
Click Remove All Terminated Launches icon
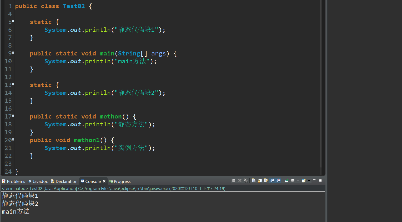coord(246,180)
